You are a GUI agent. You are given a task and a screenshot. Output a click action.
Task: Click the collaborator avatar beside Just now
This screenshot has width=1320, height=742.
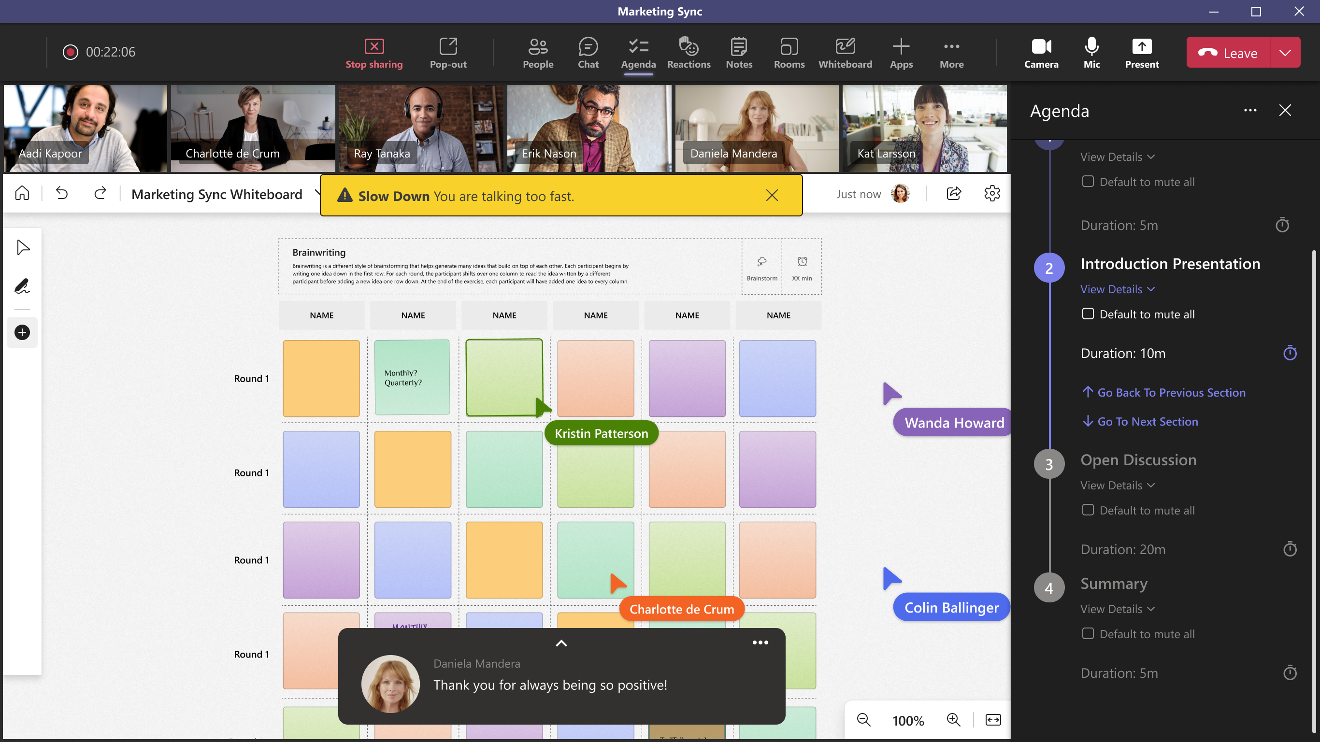coord(900,194)
